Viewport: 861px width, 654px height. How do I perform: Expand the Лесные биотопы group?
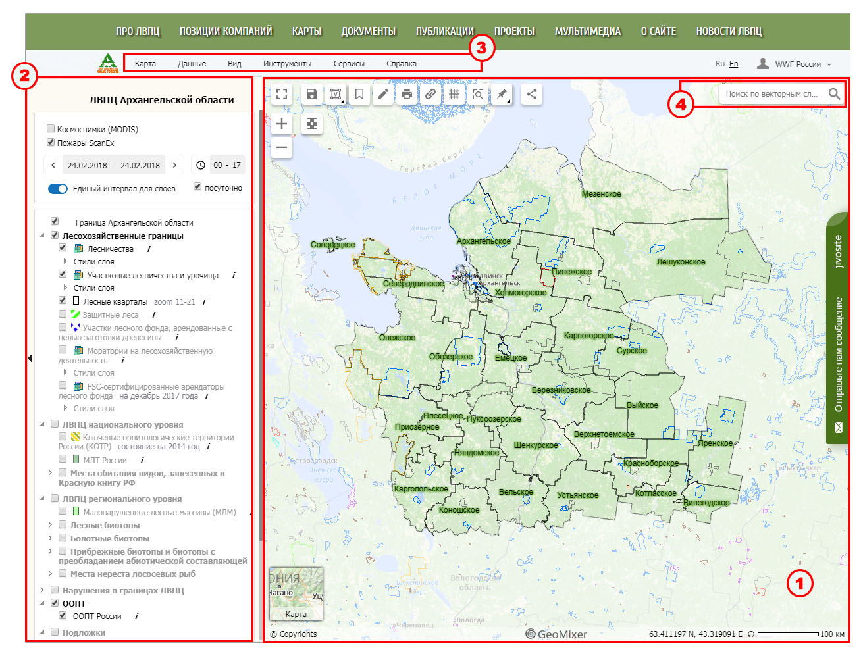pos(51,525)
